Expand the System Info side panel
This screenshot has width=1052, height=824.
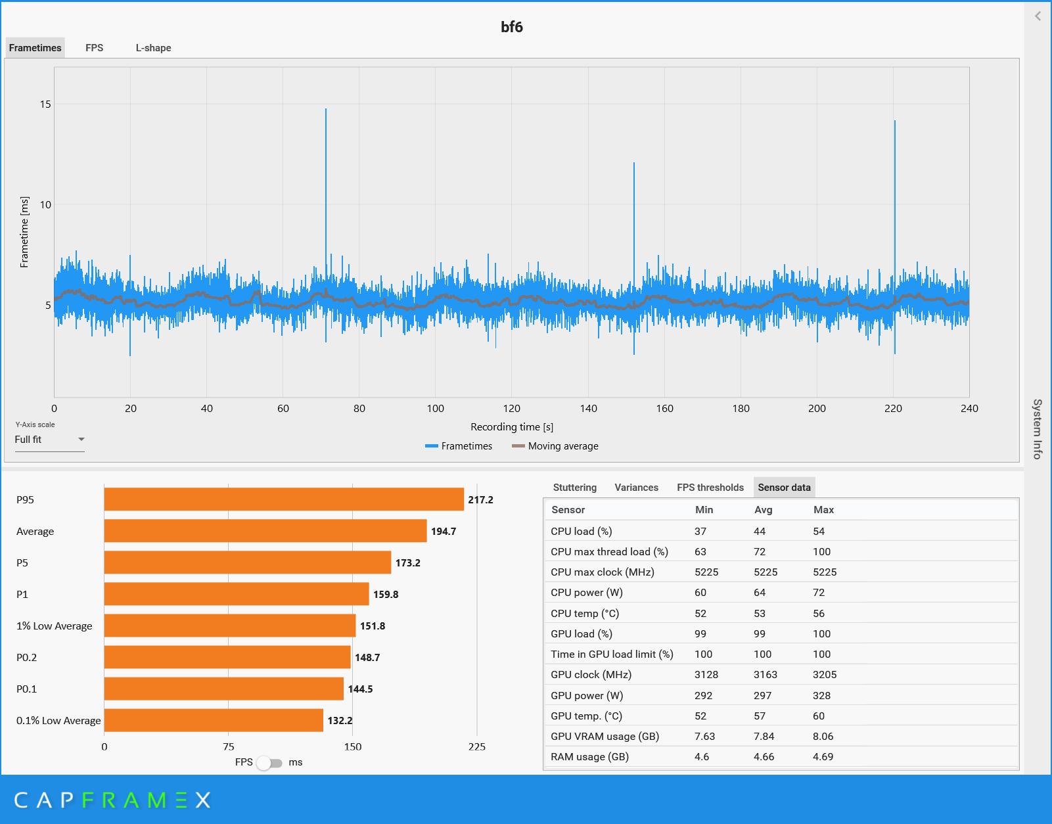pos(1038,428)
